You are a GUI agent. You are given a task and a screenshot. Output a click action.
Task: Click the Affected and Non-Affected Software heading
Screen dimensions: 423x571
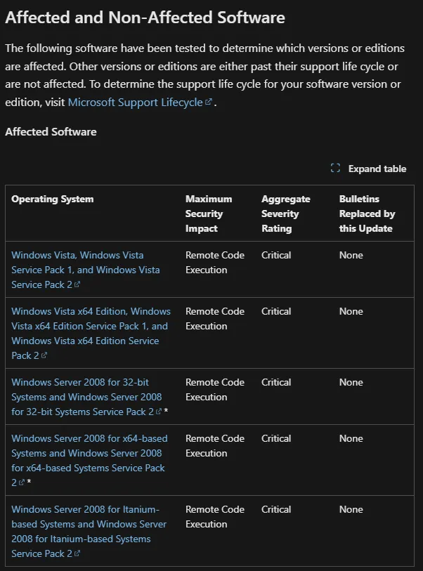[x=145, y=18]
